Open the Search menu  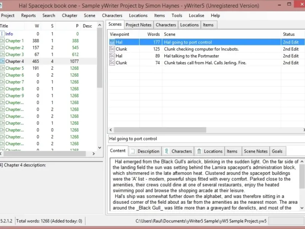click(x=49, y=16)
